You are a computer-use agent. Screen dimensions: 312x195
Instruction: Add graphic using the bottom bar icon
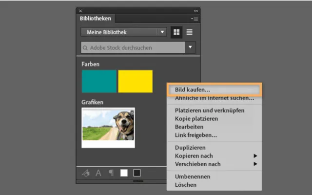pyautogui.click(x=86, y=173)
